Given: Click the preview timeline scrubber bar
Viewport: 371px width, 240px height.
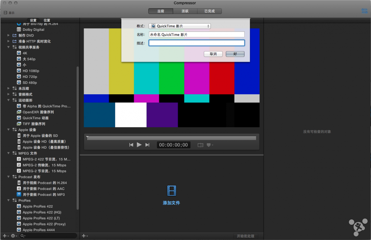Looking at the screenshot, I should [x=171, y=138].
